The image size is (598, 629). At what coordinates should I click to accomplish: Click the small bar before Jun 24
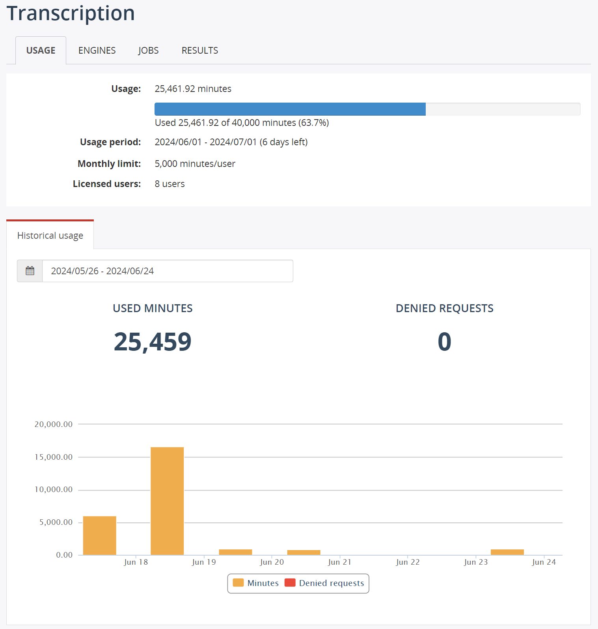pos(507,552)
